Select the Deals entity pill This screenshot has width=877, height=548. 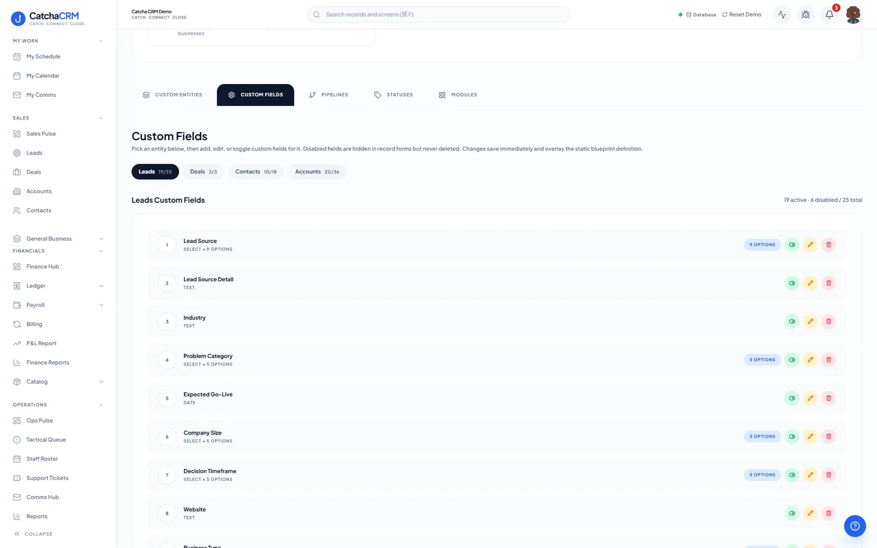203,172
